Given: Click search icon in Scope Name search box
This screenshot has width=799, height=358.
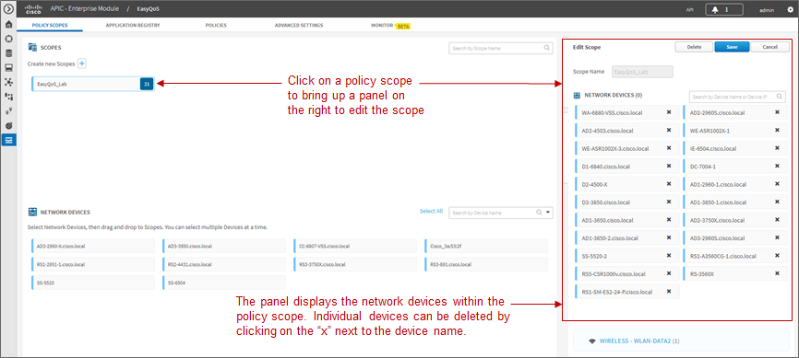Looking at the screenshot, I should pyautogui.click(x=547, y=48).
